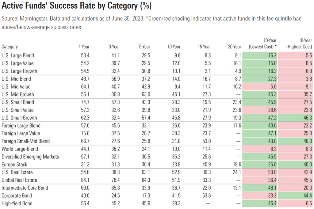314x209 pixels.
Task: Click red 5.0 cell for U.S. Mid Value
Action: (x=273, y=86)
